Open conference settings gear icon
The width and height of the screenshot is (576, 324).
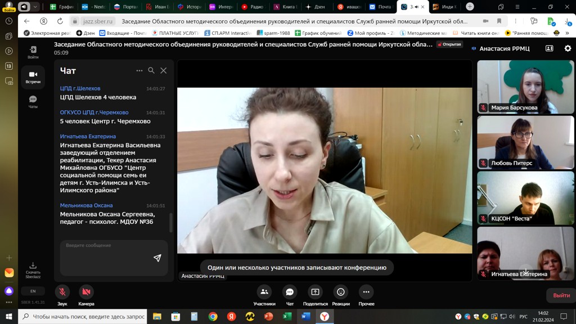coord(568,48)
